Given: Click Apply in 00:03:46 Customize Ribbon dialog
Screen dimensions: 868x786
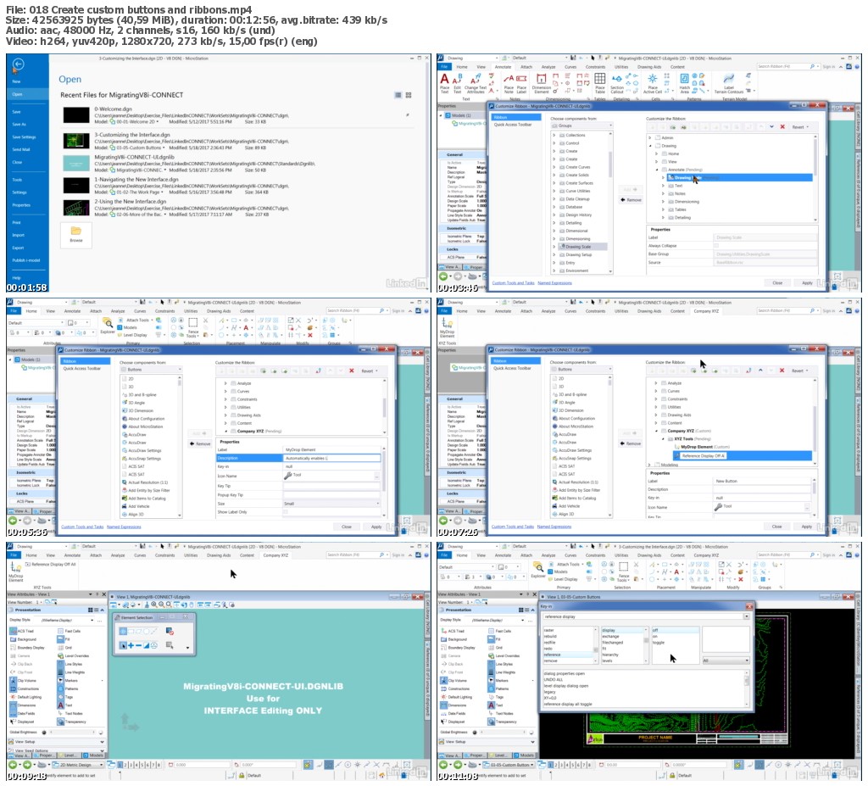Looking at the screenshot, I should pos(807,282).
